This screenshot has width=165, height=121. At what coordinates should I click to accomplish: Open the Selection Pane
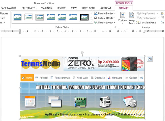[146, 23]
